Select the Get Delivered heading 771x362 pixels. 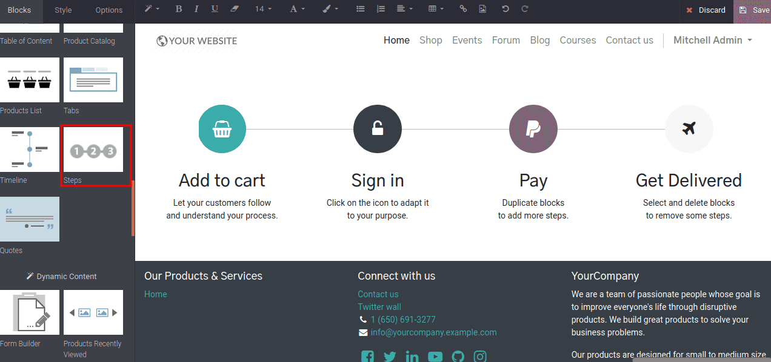(x=689, y=180)
